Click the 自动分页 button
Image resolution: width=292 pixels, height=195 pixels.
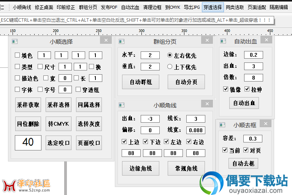point(186,82)
